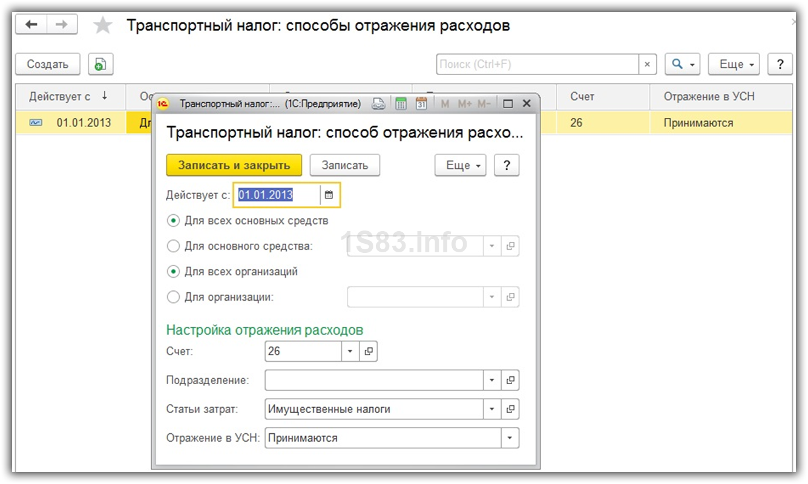Open the Подразделение dropdown arrow
The image size is (808, 484).
[x=492, y=381]
